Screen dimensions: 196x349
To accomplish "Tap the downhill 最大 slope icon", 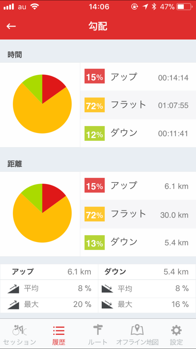I will (x=107, y=305).
